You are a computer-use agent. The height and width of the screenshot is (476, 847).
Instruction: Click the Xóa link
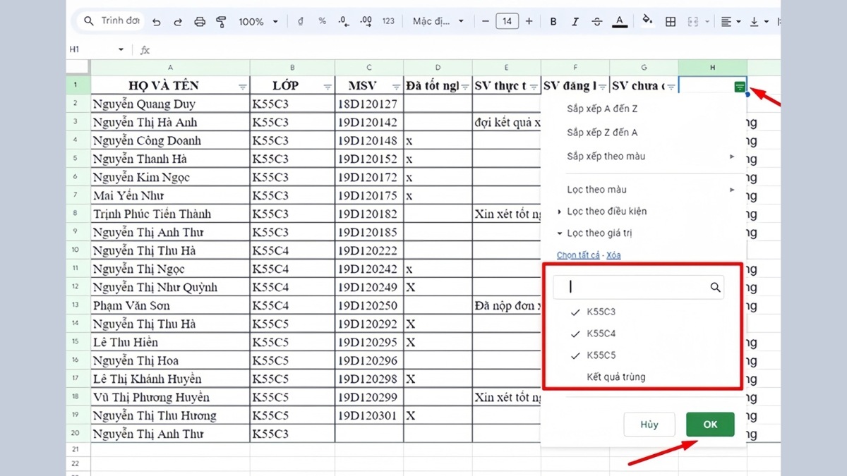click(x=613, y=255)
